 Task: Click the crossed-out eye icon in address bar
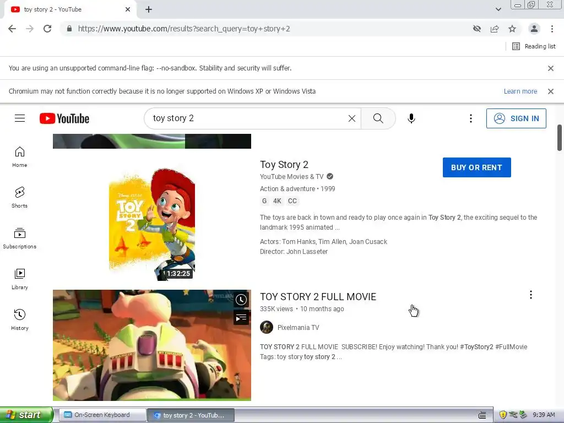tap(477, 29)
